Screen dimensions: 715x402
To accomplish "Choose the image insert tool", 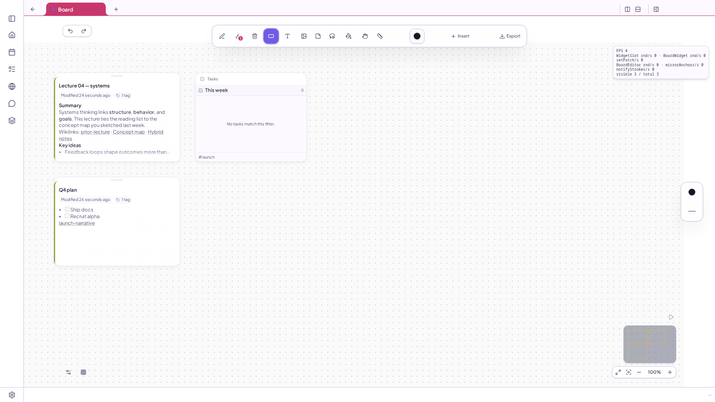I will coord(304,36).
